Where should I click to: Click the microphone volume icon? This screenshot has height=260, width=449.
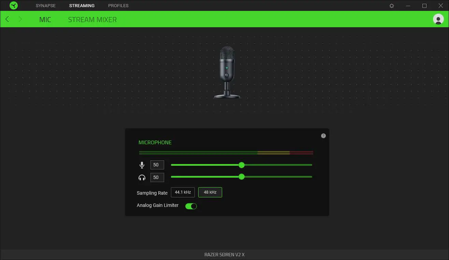click(x=142, y=165)
